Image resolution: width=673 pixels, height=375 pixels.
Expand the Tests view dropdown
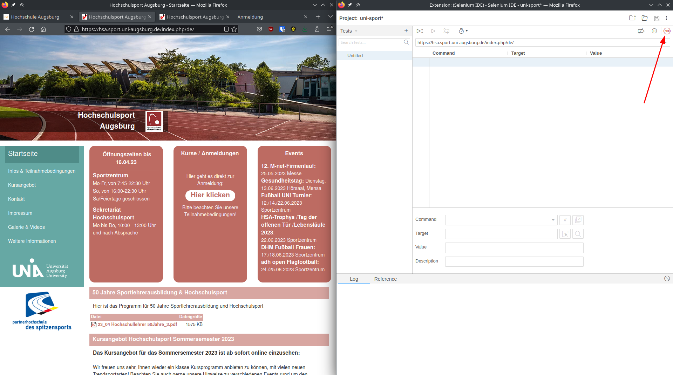click(x=349, y=31)
